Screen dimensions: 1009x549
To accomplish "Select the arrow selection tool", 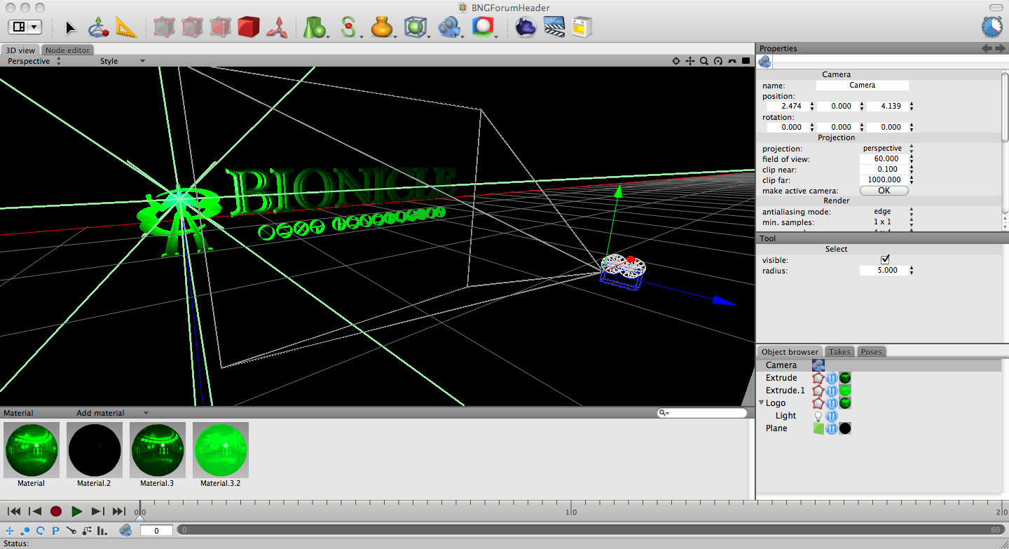I will (x=70, y=27).
